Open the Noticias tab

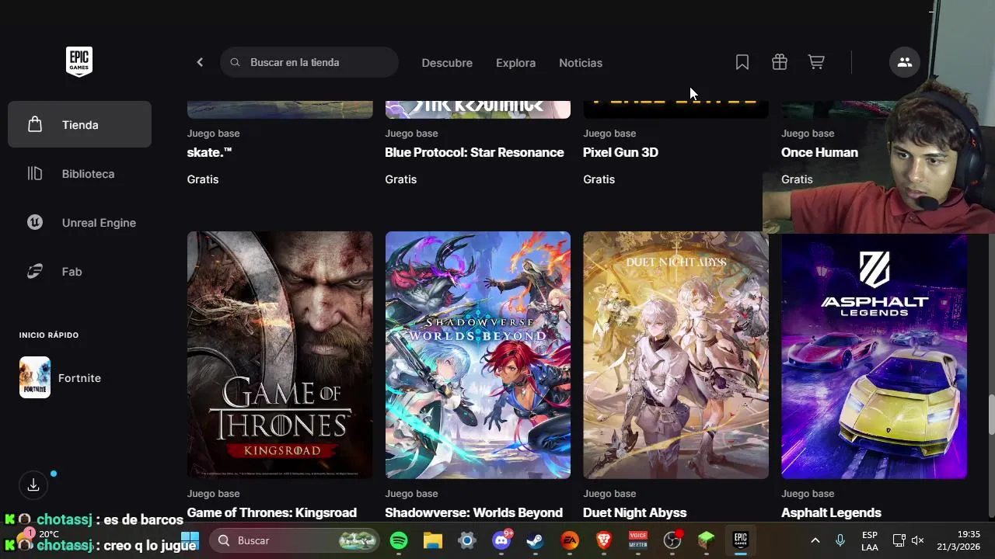pos(581,63)
